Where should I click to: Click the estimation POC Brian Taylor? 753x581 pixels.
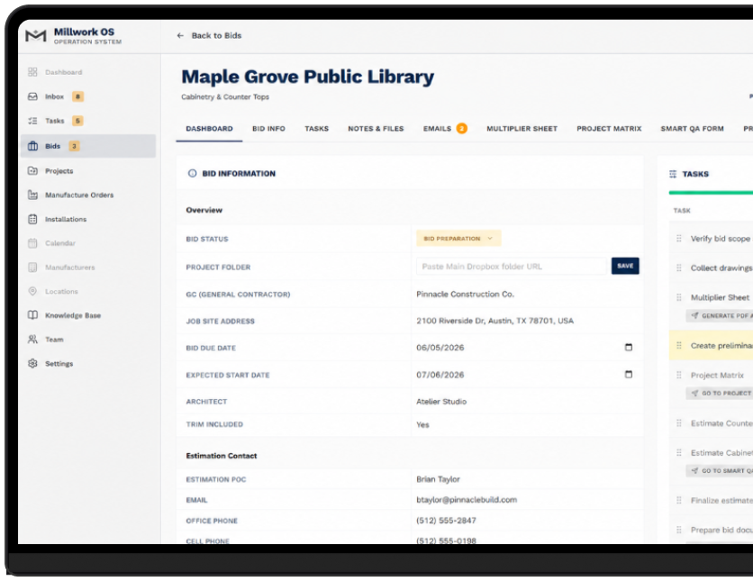tap(438, 479)
